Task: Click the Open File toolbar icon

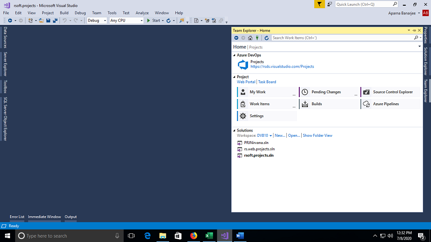Action: [41, 21]
